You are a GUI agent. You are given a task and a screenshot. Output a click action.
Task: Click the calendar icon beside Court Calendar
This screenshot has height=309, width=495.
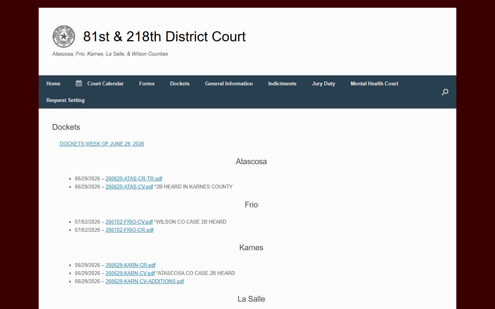[79, 83]
